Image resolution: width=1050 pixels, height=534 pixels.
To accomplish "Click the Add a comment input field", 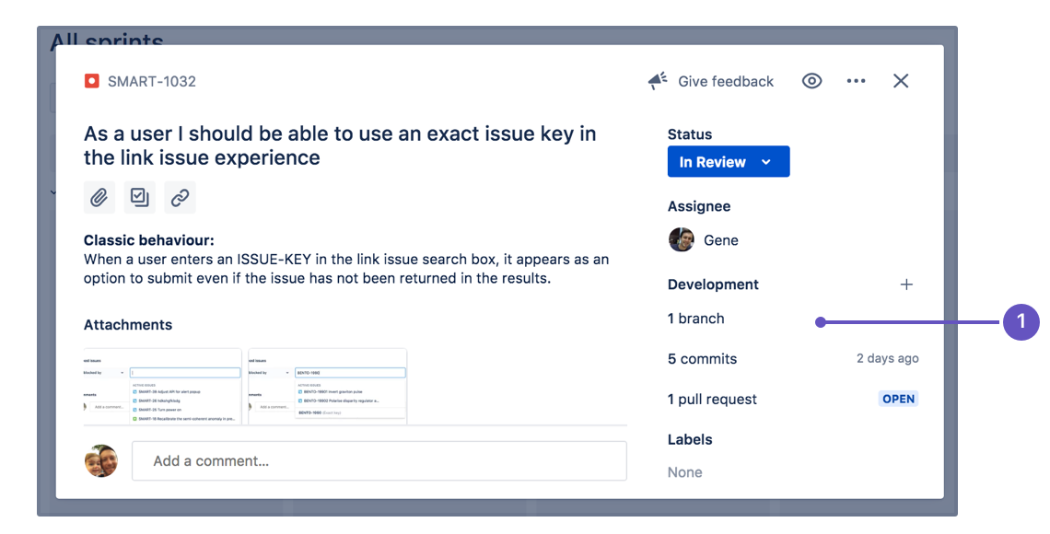I will click(x=379, y=460).
